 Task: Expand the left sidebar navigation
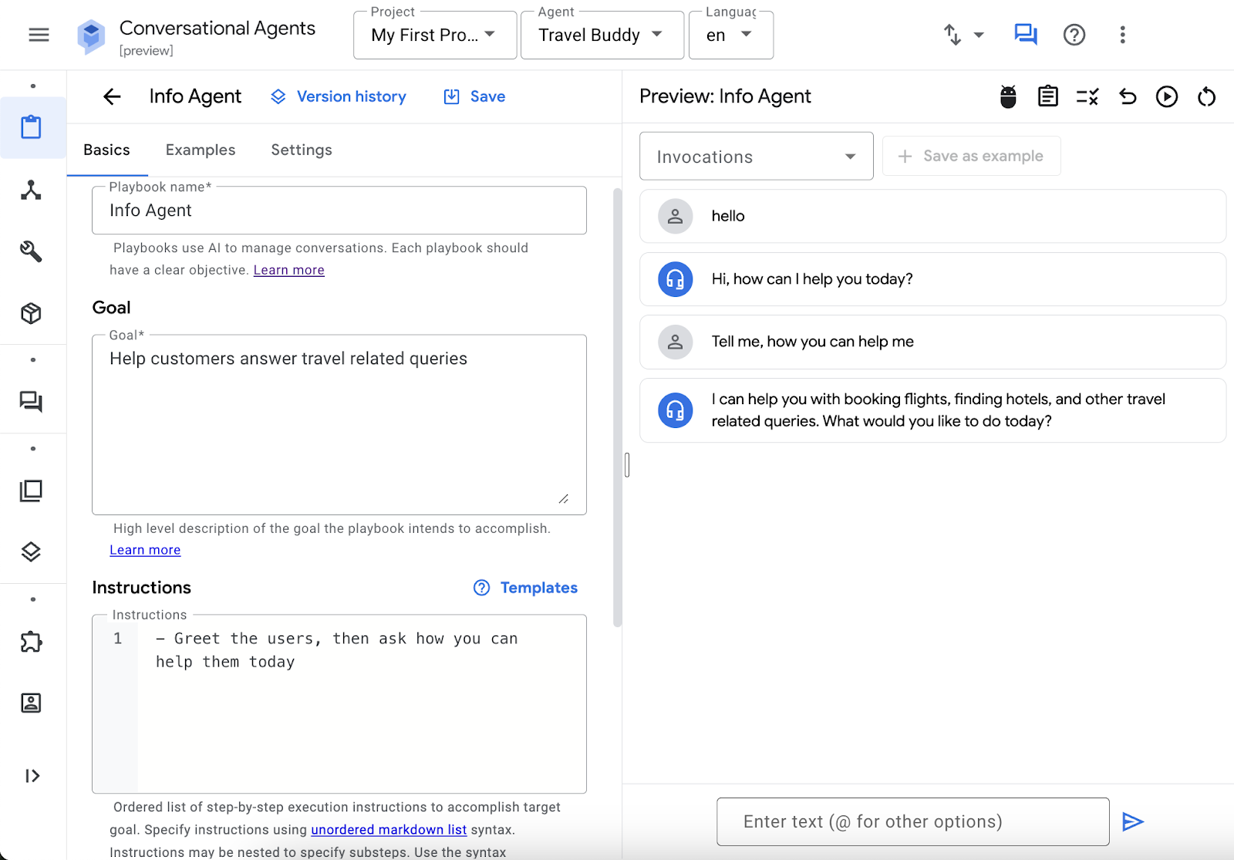pos(32,776)
